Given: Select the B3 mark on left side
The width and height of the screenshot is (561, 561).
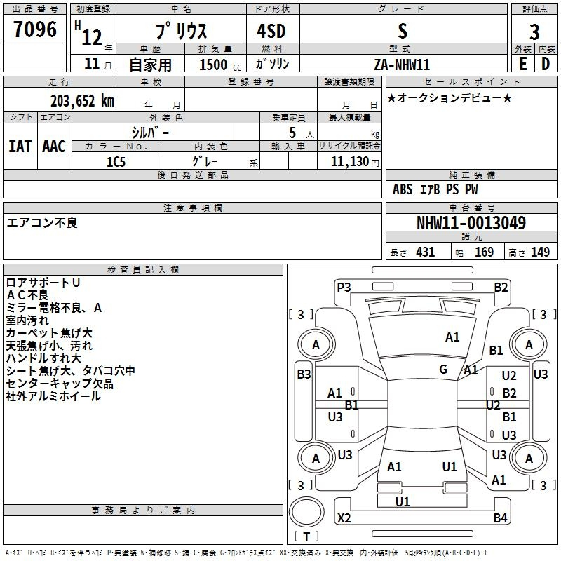Looking at the screenshot, I should coord(304,374).
